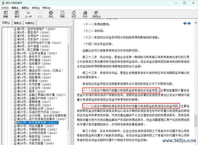
Task: Click page icon beside 第21号：租赁
Action: coord(15,91)
